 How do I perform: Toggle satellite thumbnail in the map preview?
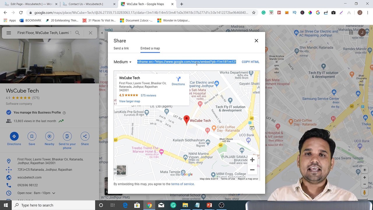(122, 170)
